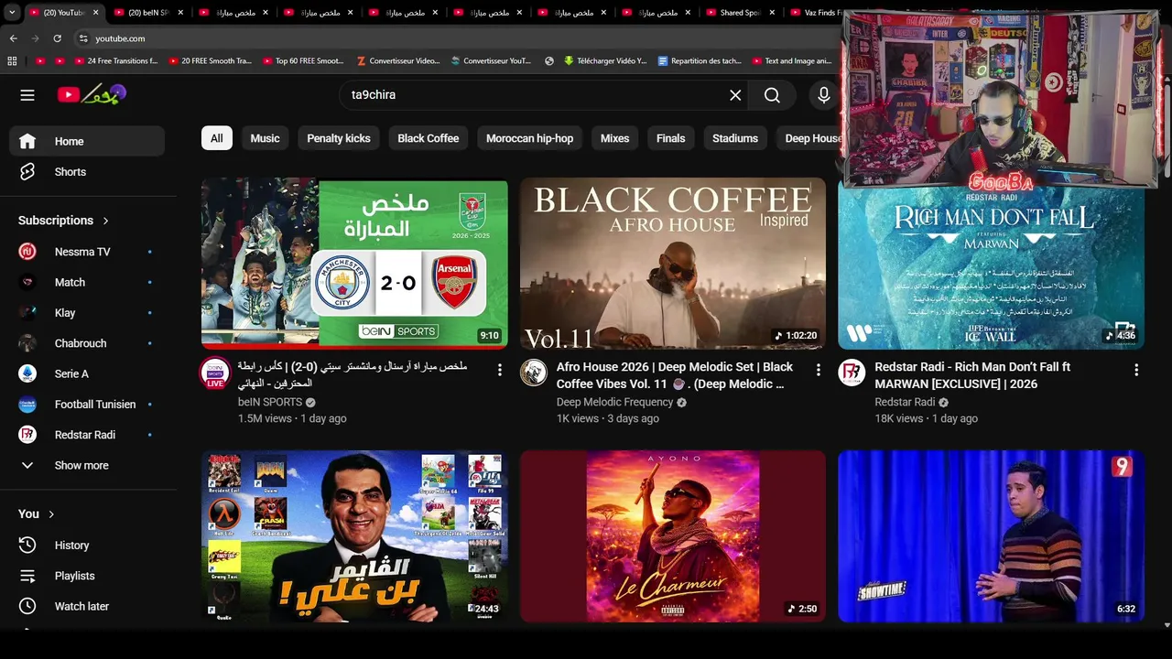Open the site information icon beside the URL
Image resolution: width=1172 pixels, height=659 pixels.
coord(83,38)
